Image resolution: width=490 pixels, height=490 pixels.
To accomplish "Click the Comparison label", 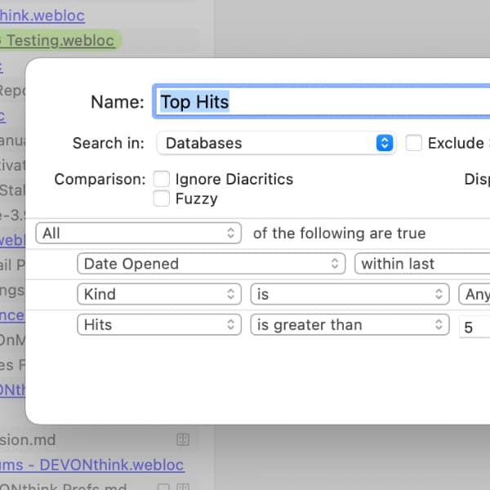I will 100,180.
